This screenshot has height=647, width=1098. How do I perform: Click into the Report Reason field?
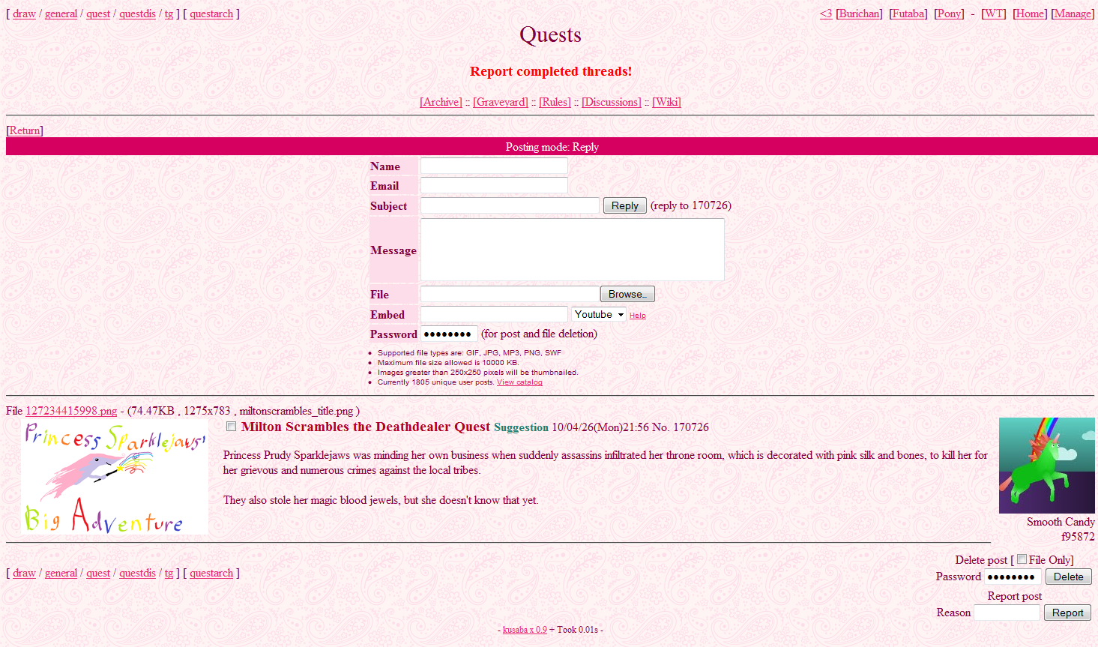(x=1007, y=613)
